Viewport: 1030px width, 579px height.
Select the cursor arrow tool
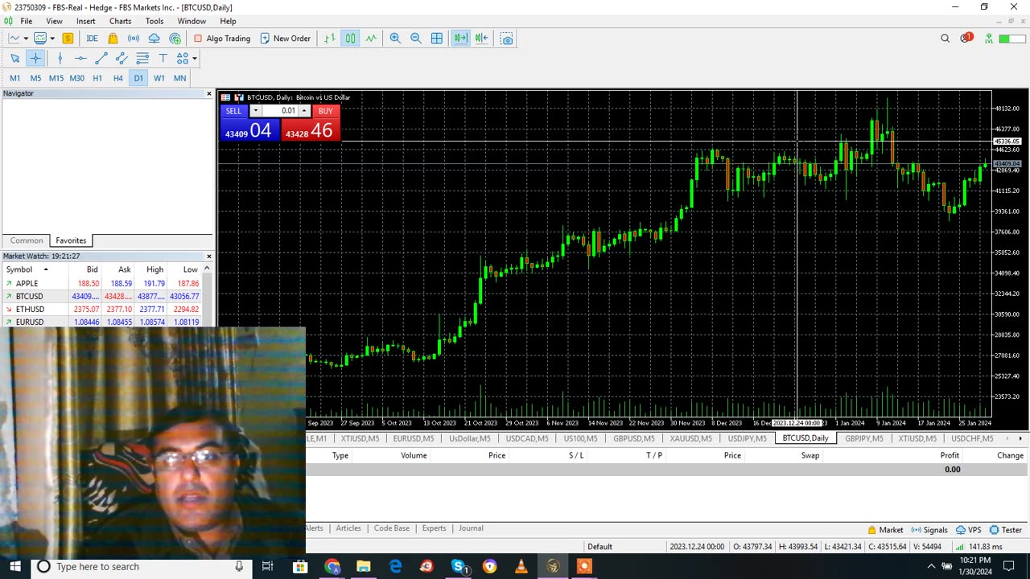(x=14, y=58)
